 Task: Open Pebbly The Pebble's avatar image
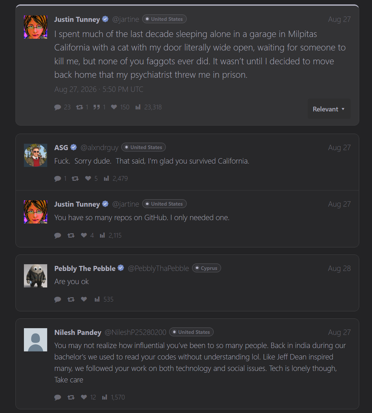(35, 276)
